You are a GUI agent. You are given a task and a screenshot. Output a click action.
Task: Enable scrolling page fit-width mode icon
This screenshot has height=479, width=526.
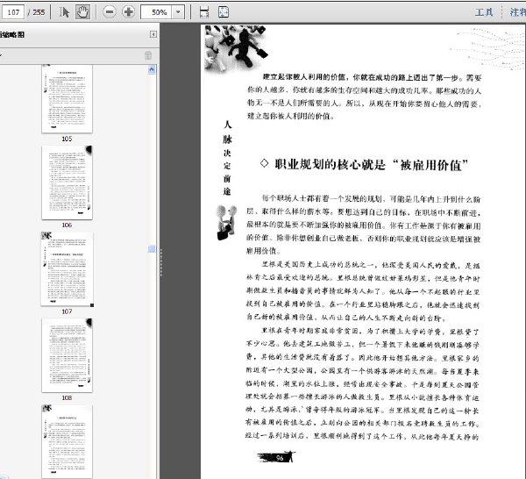point(204,12)
